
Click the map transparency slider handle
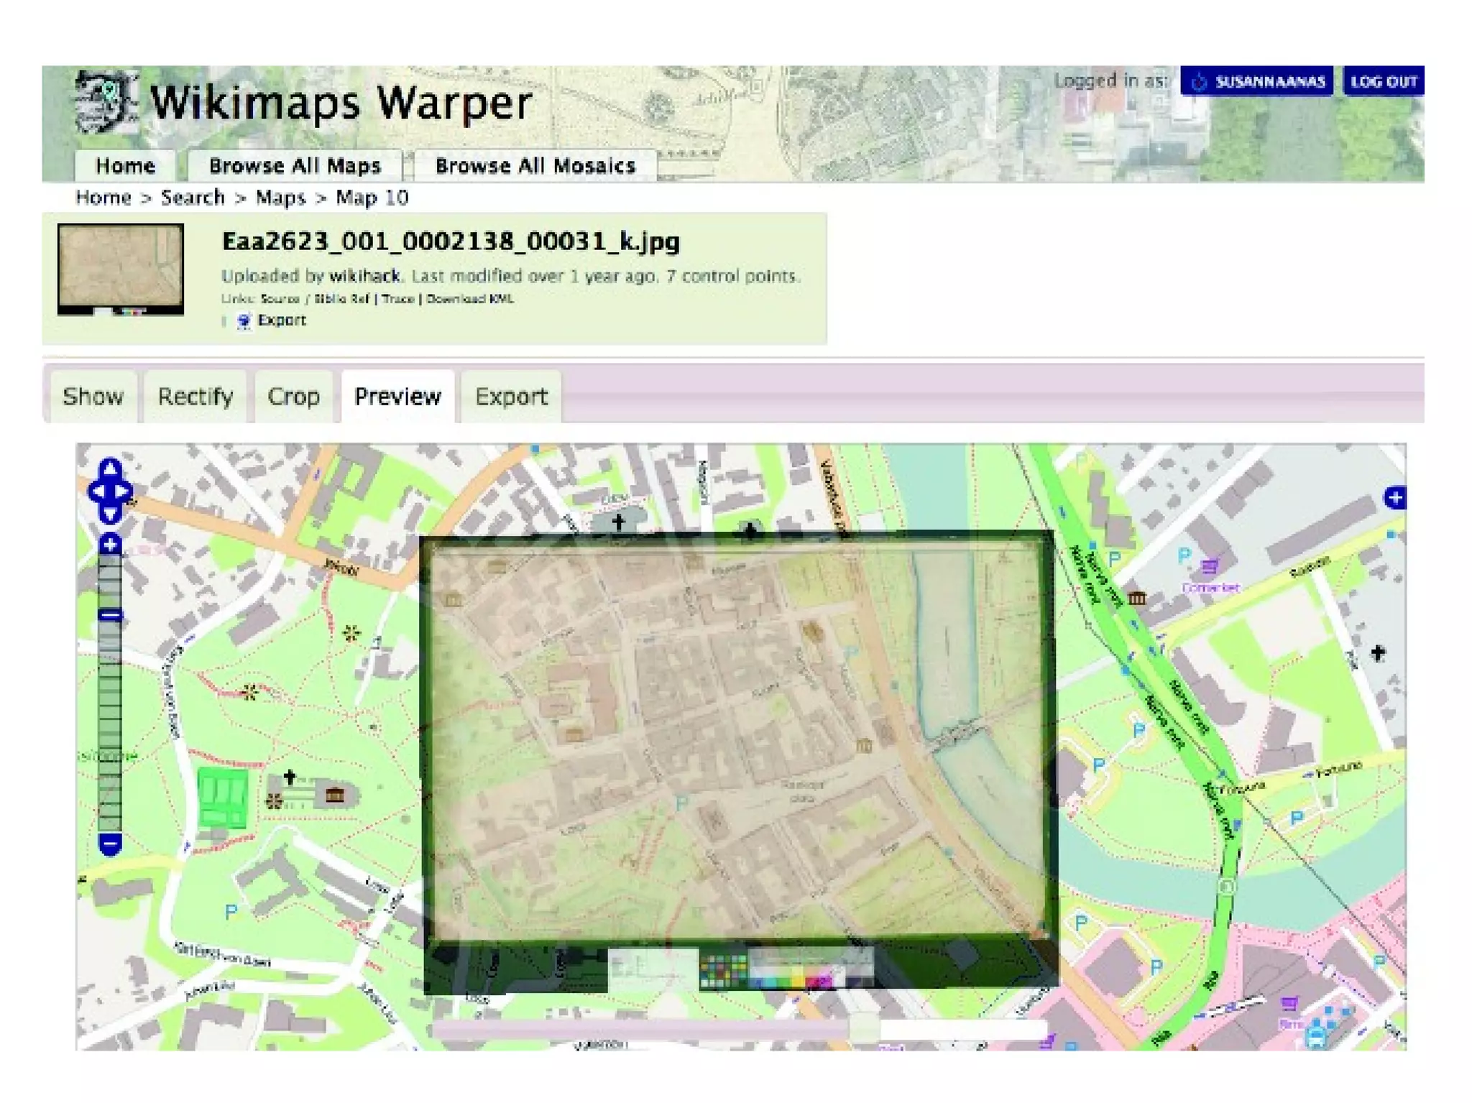(x=865, y=1028)
